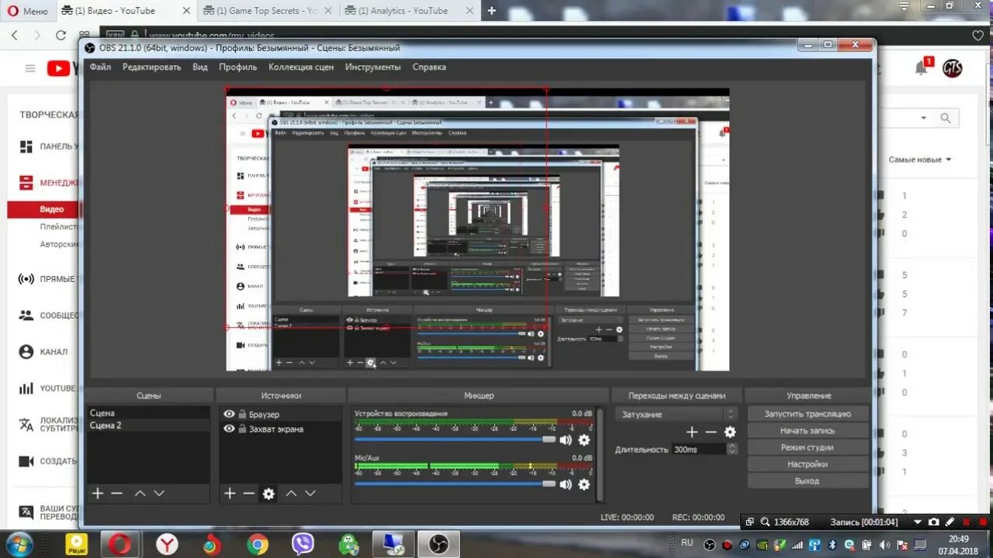Image resolution: width=993 pixels, height=558 pixels.
Task: Open the Затухание transition dropdown
Action: click(x=677, y=415)
